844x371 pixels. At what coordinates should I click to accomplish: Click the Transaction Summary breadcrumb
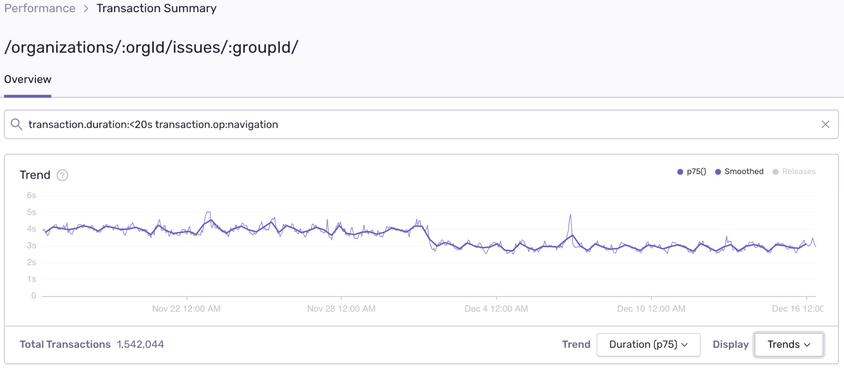pos(157,8)
